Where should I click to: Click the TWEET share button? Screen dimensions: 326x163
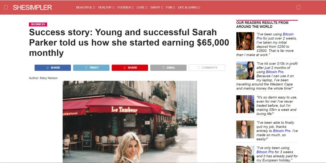tap(91, 68)
